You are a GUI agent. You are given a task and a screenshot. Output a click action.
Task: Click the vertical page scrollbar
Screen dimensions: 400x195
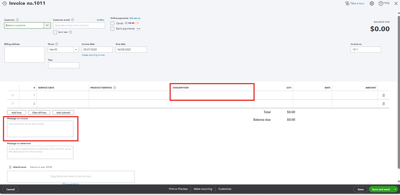click(x=399, y=92)
